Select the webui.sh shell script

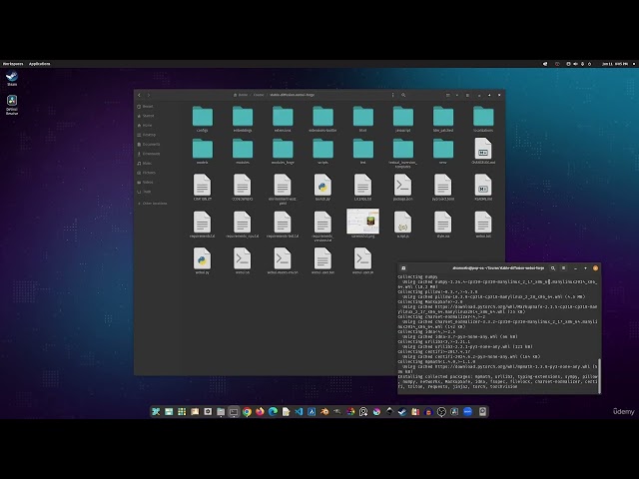243,258
